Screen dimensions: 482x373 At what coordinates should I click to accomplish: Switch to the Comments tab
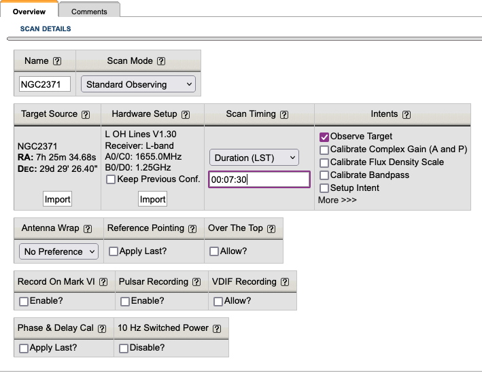pos(89,12)
